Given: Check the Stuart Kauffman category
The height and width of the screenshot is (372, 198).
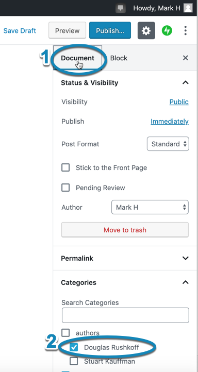Looking at the screenshot, I should point(74,361).
